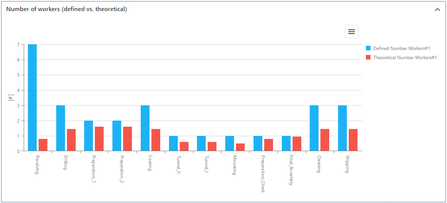This screenshot has height=203, width=447.
Task: Select the blue Receiving bar
Action: click(33, 98)
